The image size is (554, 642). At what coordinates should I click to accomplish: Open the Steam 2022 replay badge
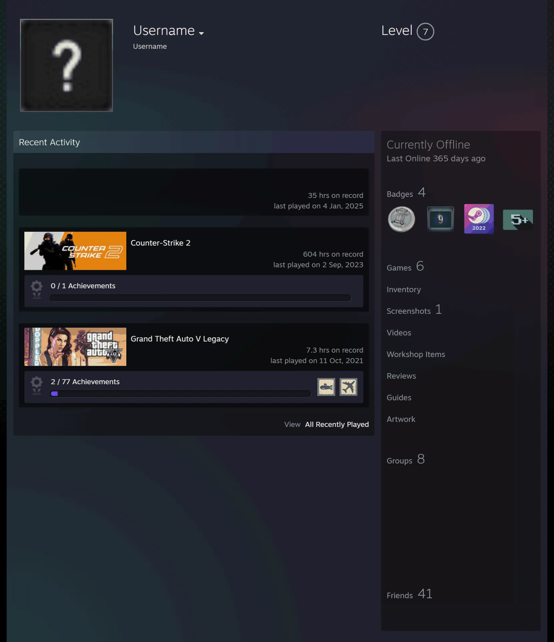click(479, 219)
